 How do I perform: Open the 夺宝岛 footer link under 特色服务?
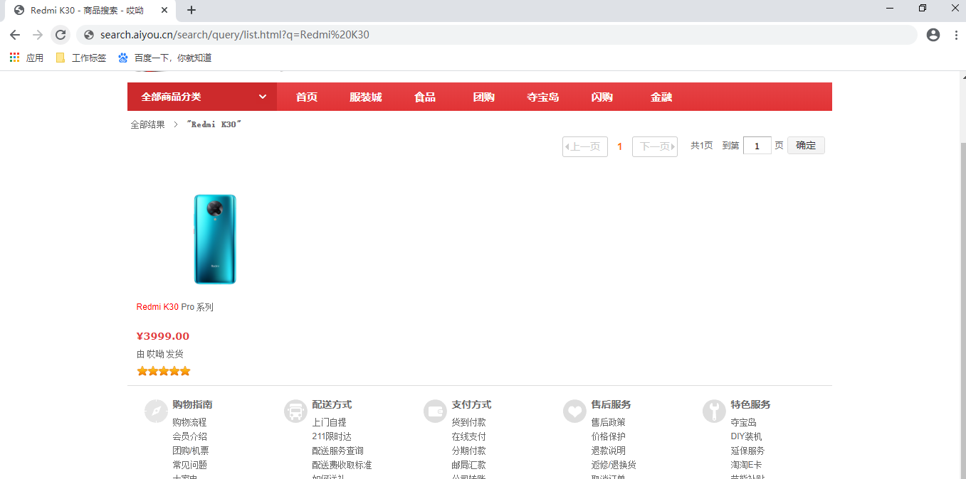(x=743, y=422)
